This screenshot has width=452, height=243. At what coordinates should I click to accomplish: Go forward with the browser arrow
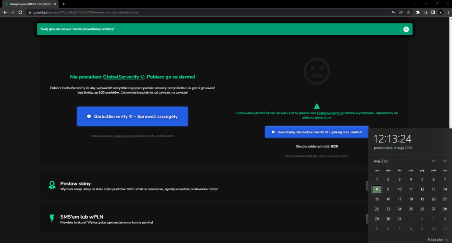click(12, 12)
